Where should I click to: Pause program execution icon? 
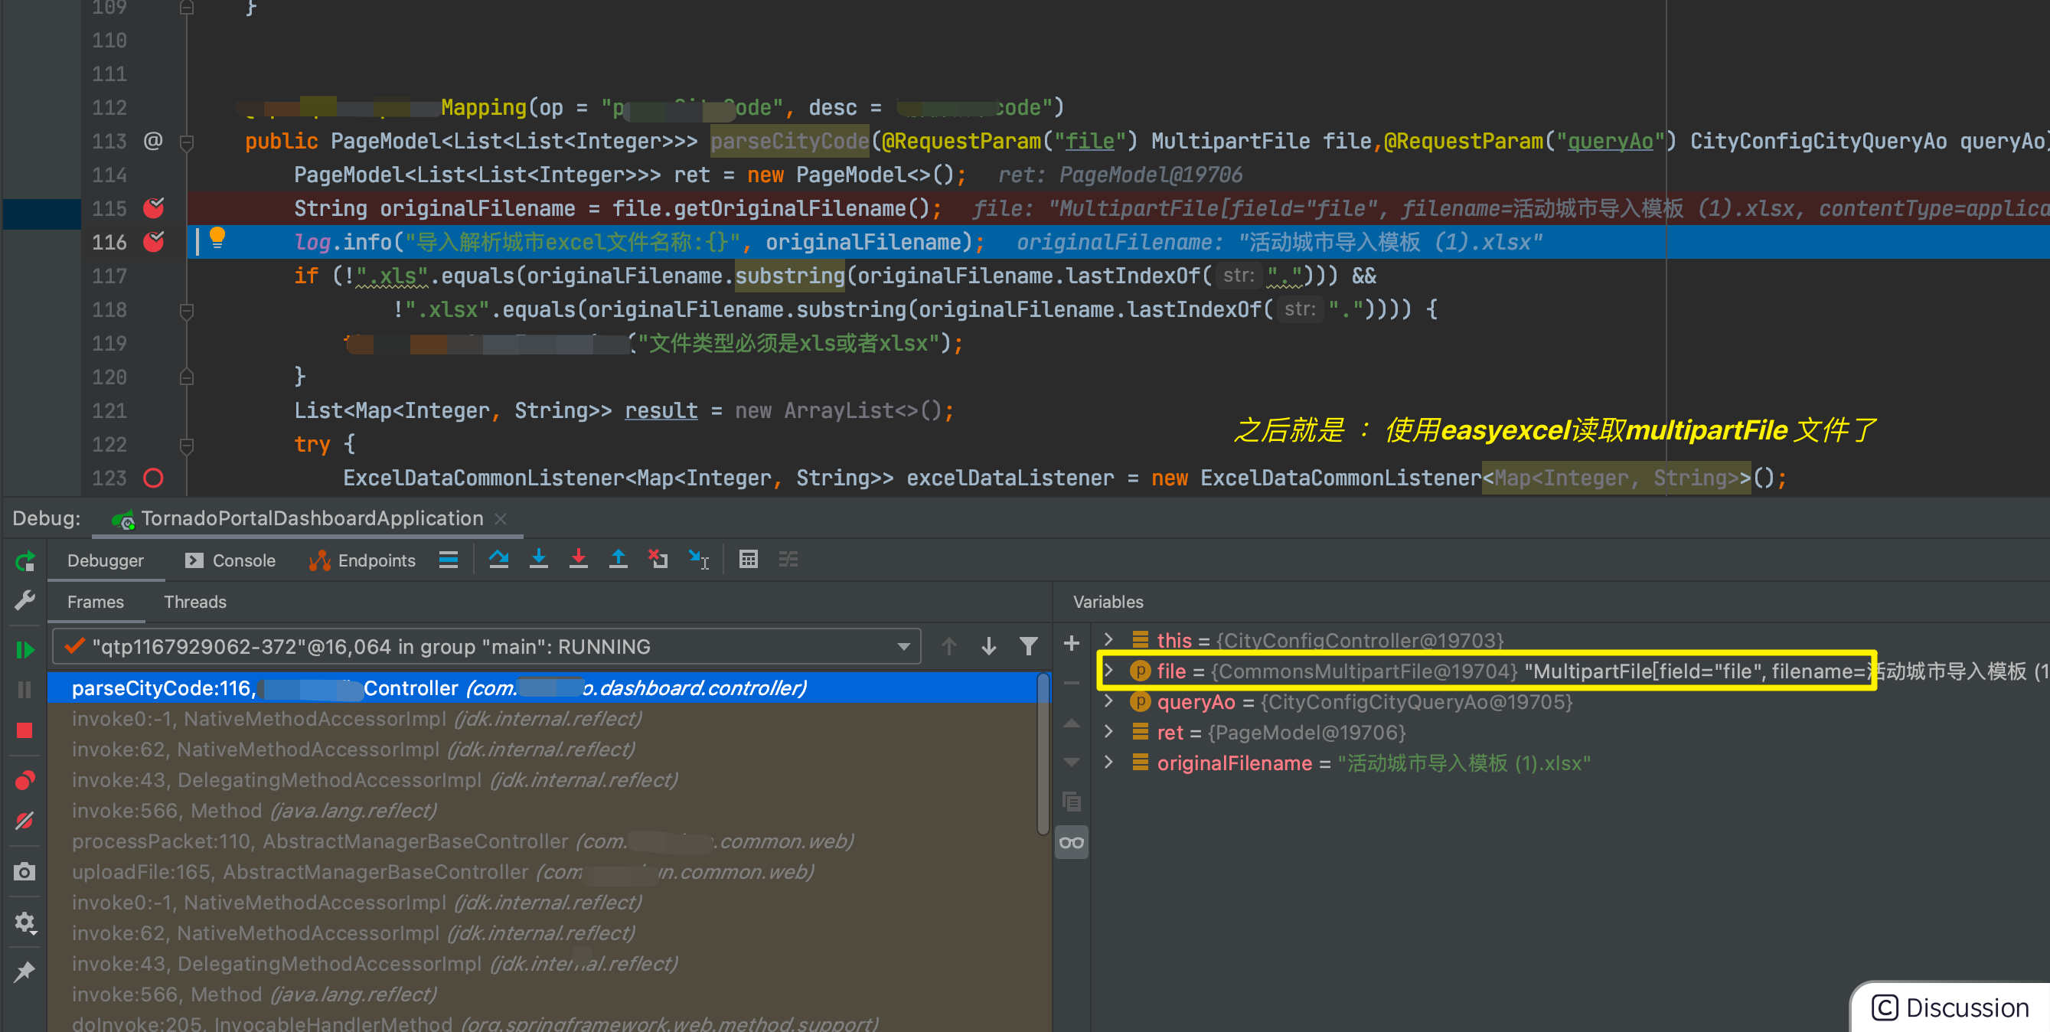pos(24,690)
